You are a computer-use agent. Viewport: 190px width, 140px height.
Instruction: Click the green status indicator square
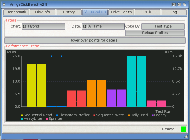pyautogui.click(x=184, y=129)
